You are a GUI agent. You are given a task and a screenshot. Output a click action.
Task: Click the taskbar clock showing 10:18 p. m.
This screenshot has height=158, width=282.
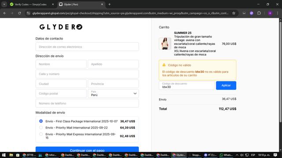point(264,155)
